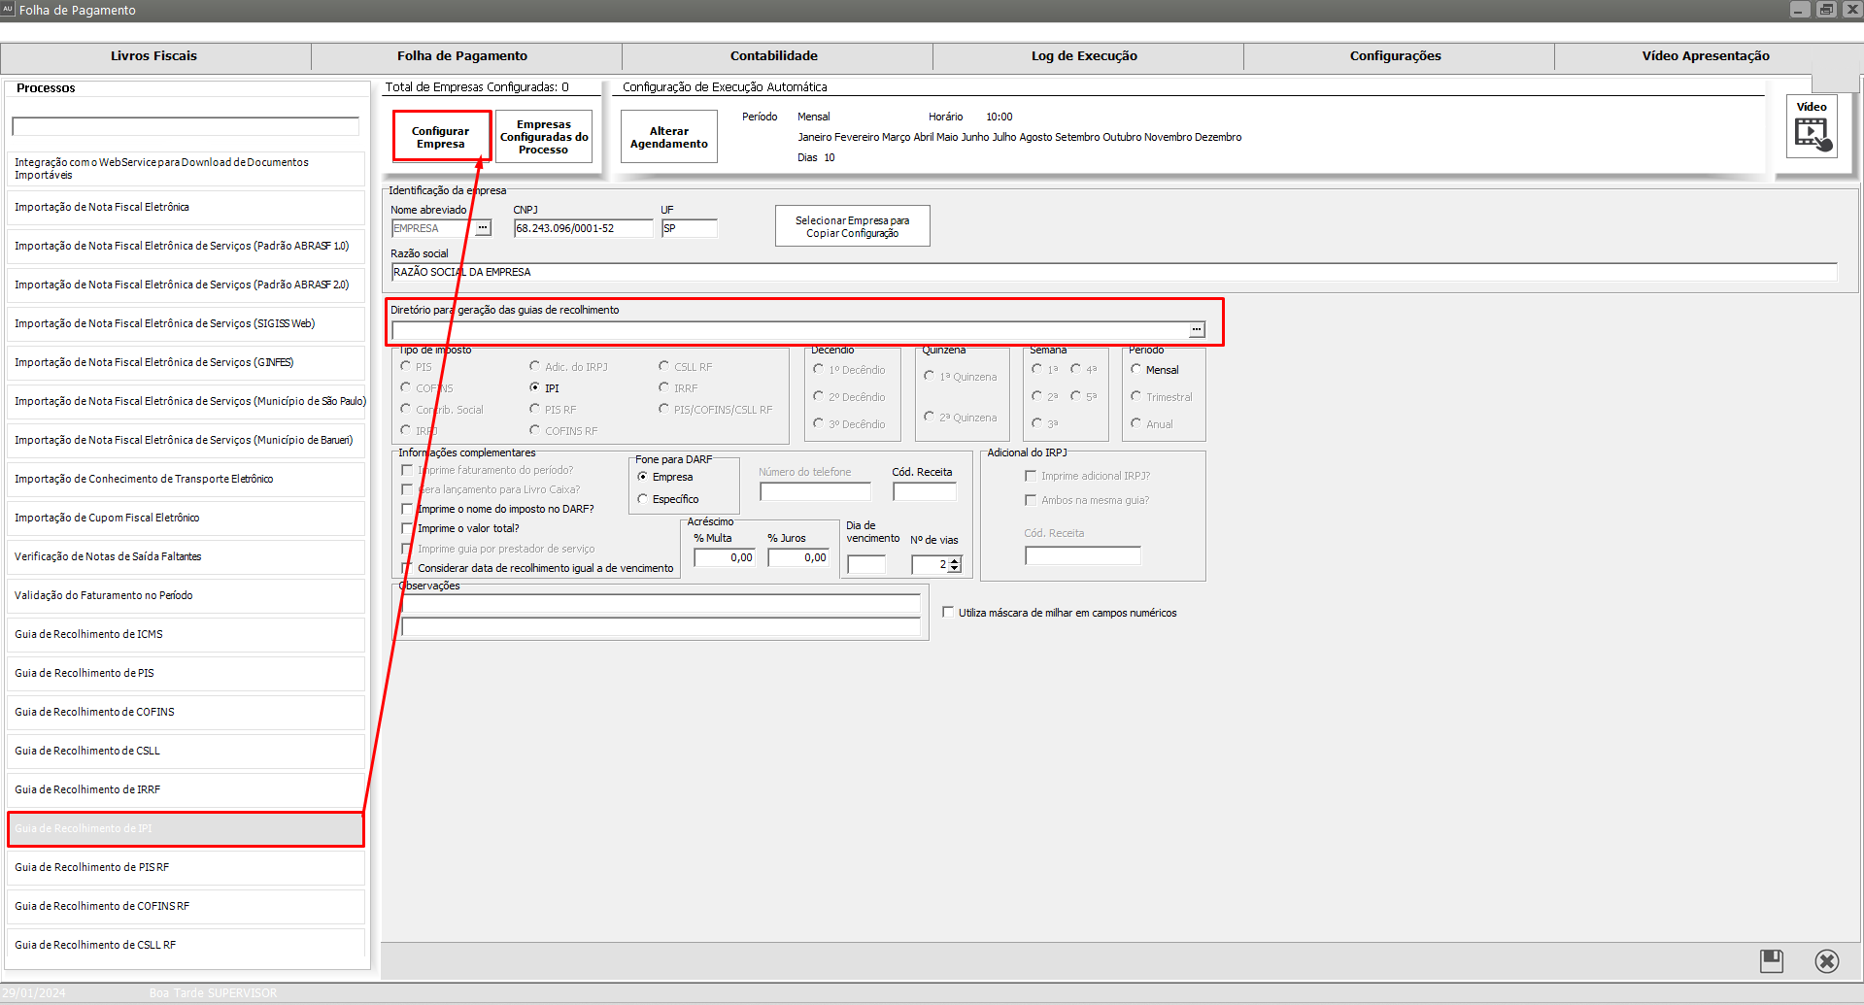Open the Vídeo Apresentação tab
The image size is (1864, 1005).
tap(1706, 56)
